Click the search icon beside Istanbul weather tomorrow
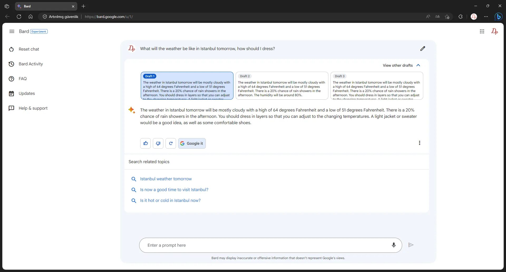The width and height of the screenshot is (506, 272). point(134,179)
